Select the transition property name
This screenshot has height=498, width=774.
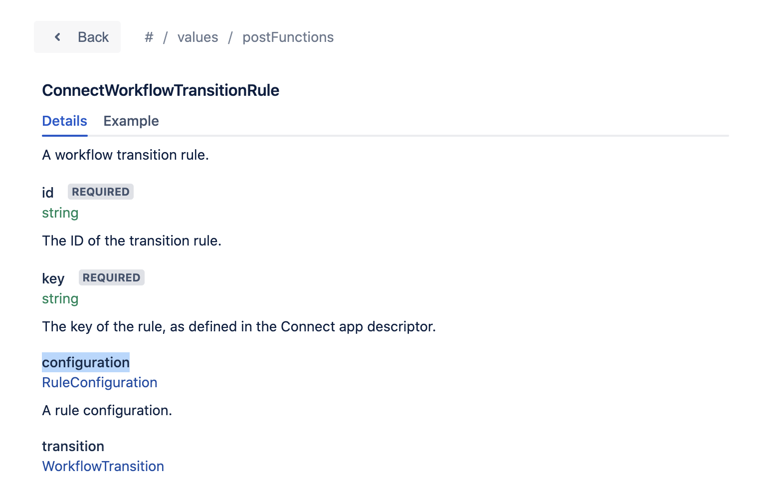(73, 446)
